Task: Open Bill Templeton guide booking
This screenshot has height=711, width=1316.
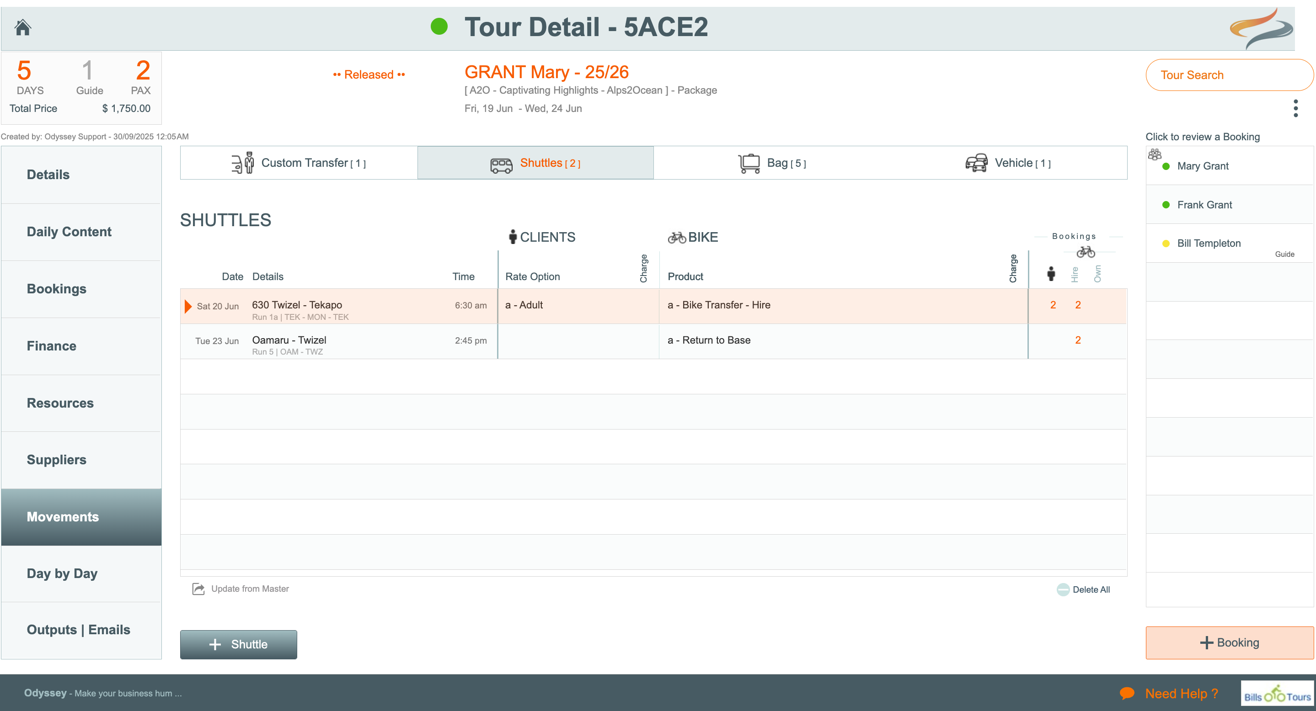Action: pyautogui.click(x=1208, y=244)
